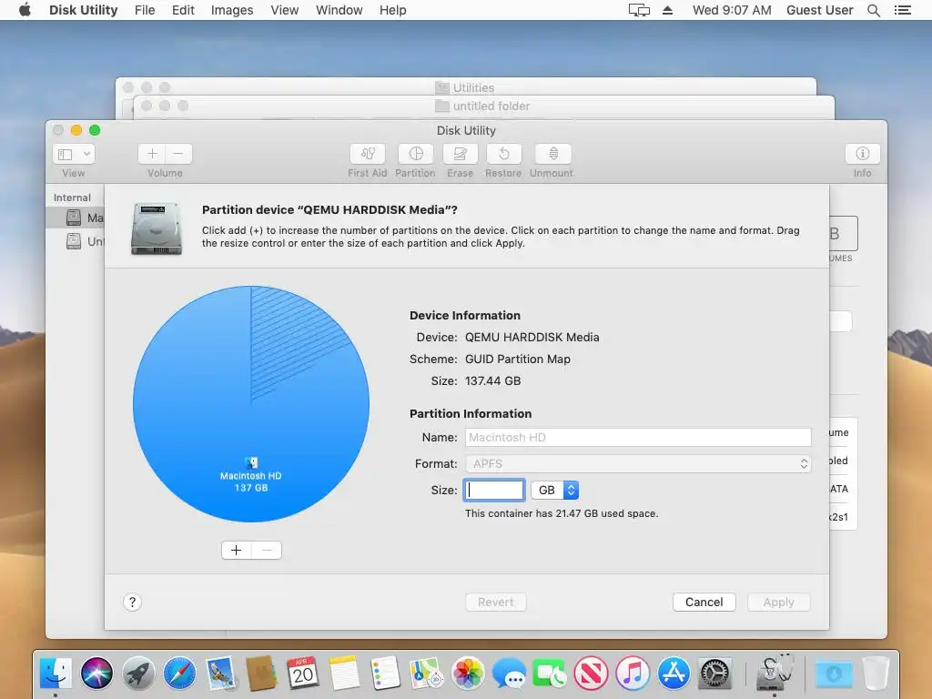Click the Restore toolbar icon

(x=504, y=154)
